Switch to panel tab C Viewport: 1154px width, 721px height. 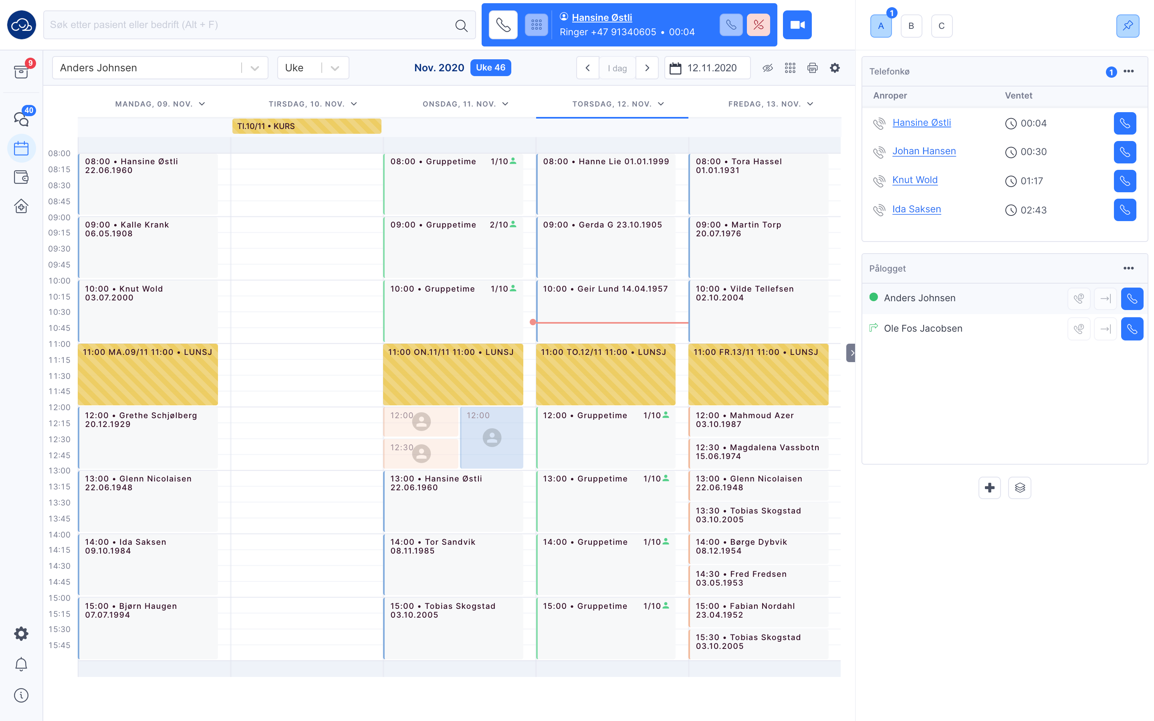pos(942,26)
